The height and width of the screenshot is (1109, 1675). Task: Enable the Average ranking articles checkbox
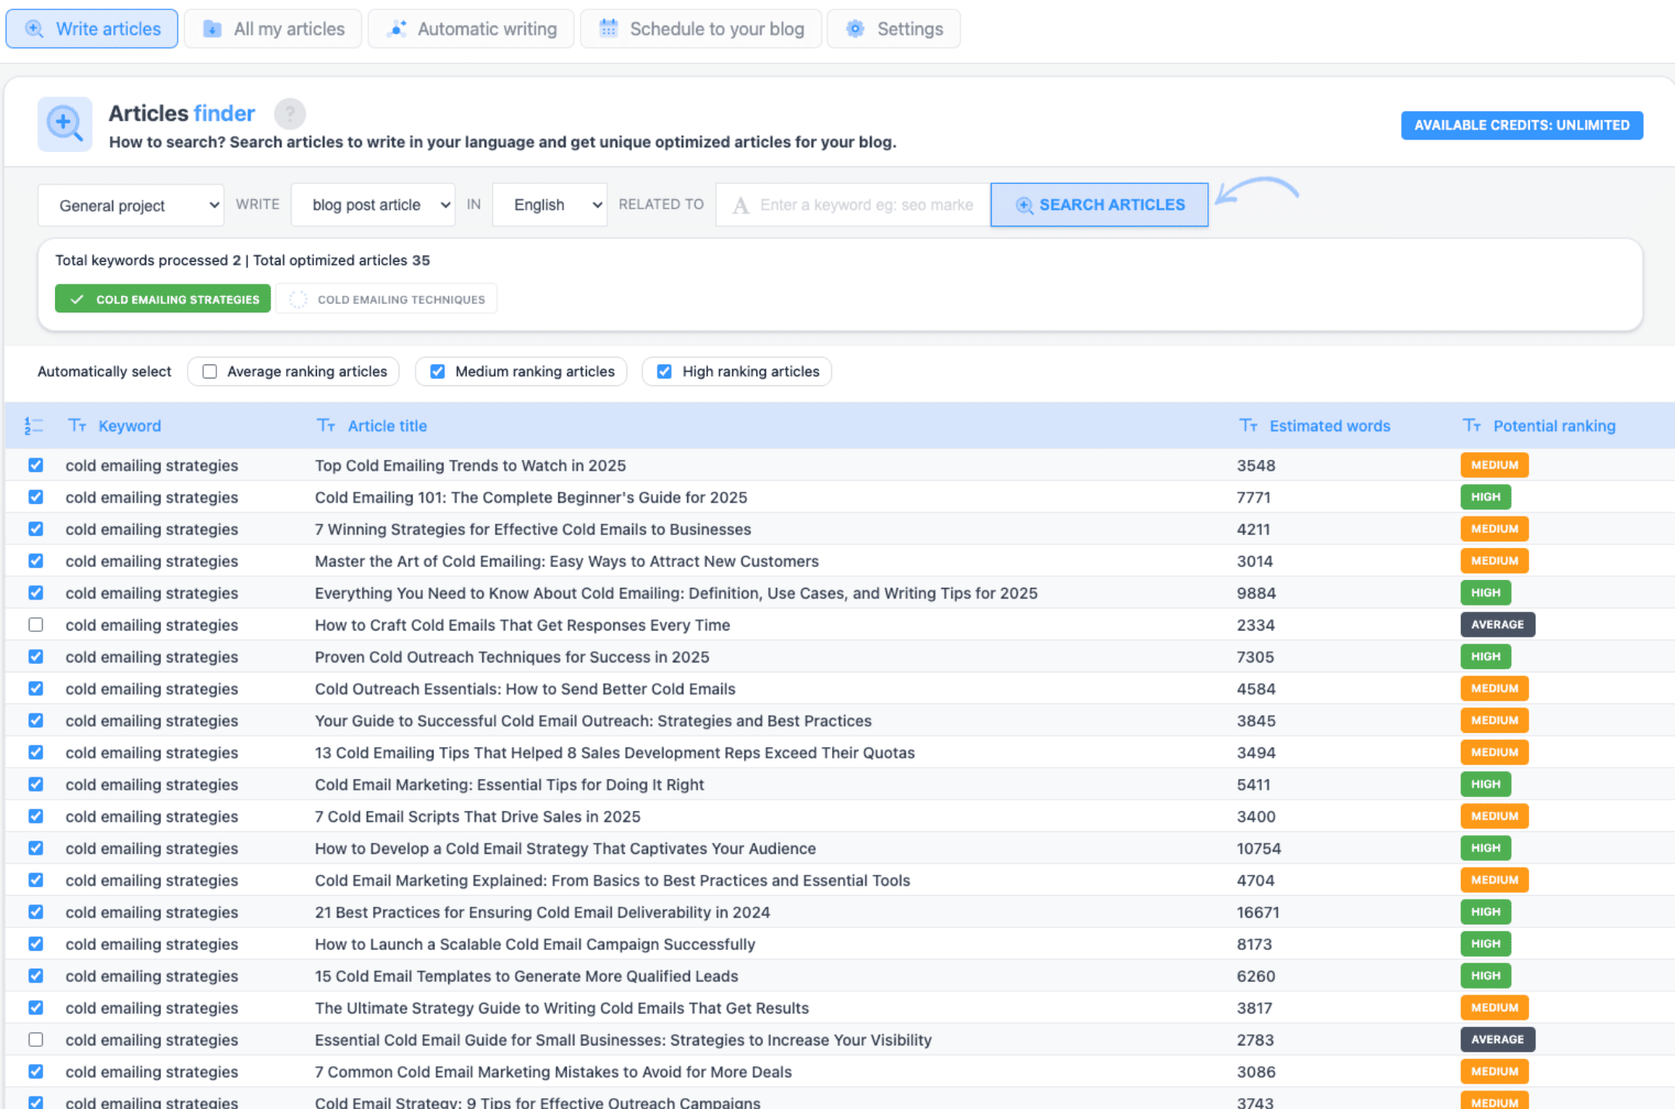pyautogui.click(x=209, y=371)
